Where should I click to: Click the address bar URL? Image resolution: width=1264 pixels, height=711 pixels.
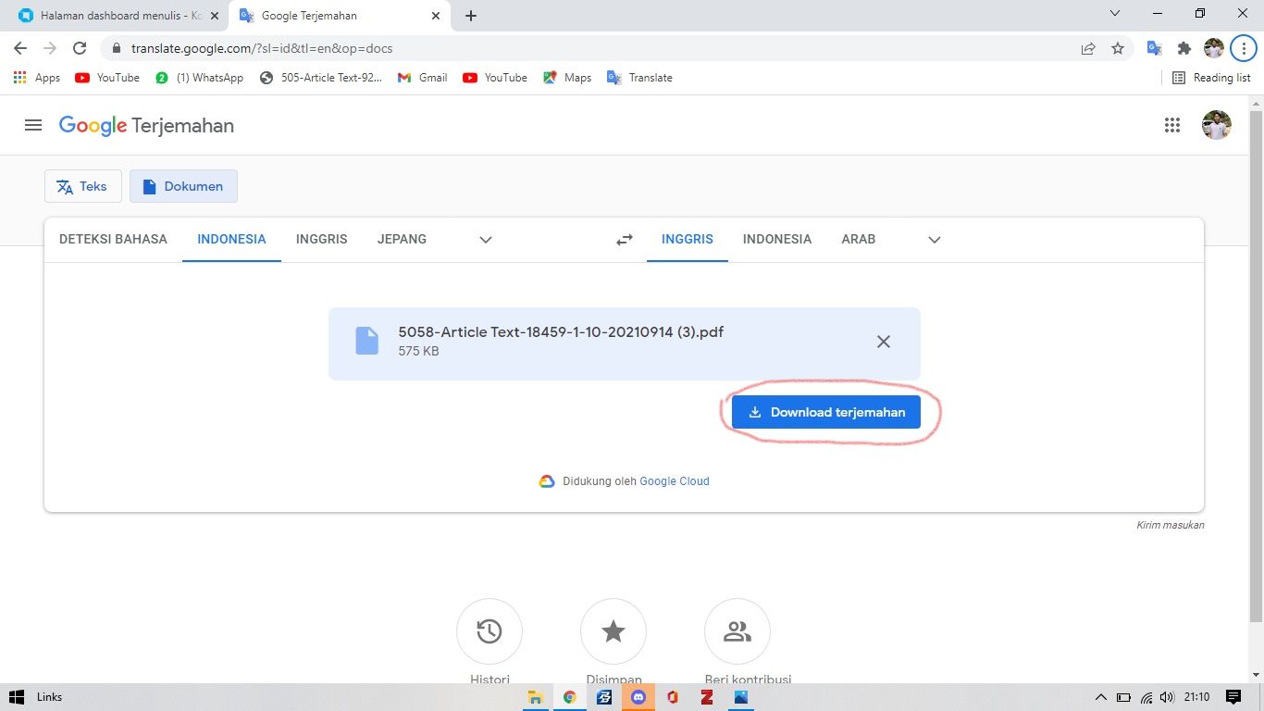click(262, 48)
